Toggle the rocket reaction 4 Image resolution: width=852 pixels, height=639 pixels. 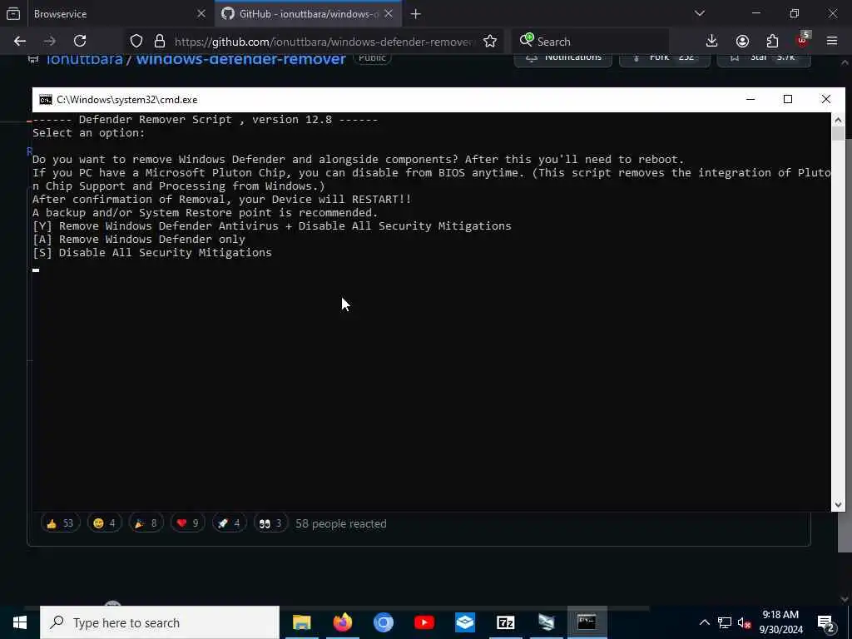229,523
